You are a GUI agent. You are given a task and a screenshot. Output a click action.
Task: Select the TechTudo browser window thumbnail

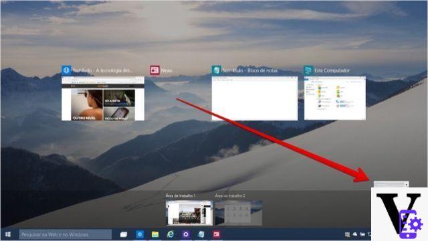point(103,98)
